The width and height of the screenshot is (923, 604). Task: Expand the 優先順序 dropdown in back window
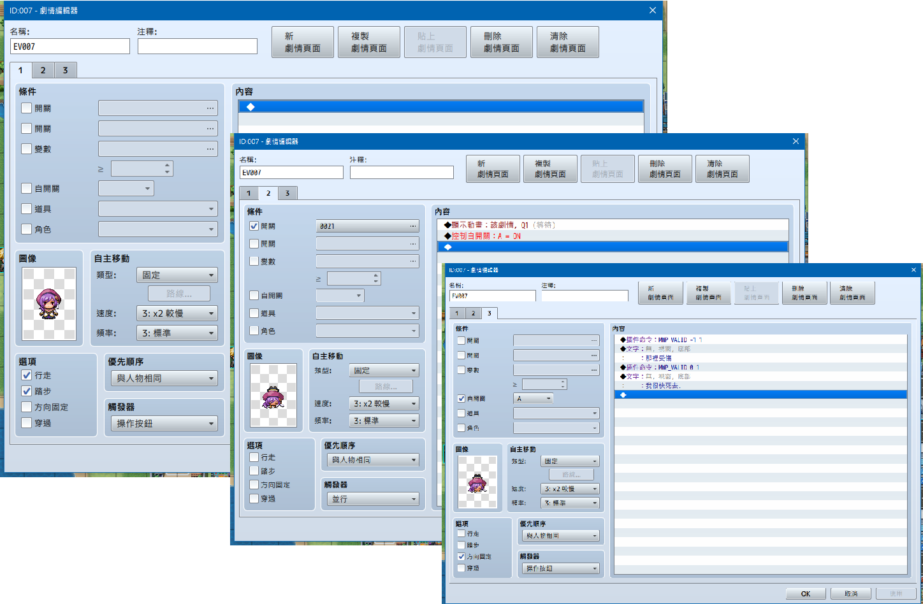pyautogui.click(x=164, y=378)
